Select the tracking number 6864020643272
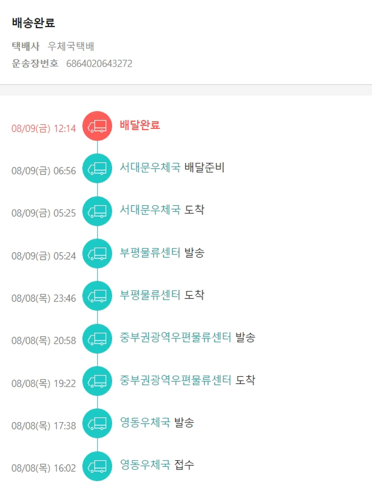Image resolution: width=372 pixels, height=501 pixels. click(99, 64)
